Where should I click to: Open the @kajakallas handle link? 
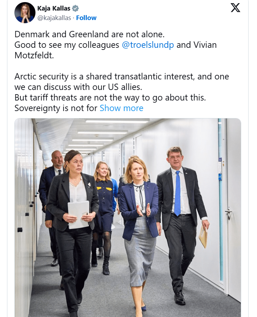tap(54, 18)
